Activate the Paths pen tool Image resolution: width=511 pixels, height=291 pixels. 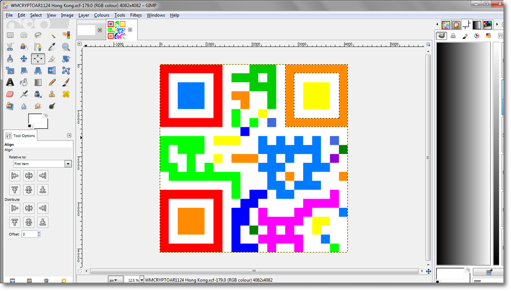pos(38,47)
